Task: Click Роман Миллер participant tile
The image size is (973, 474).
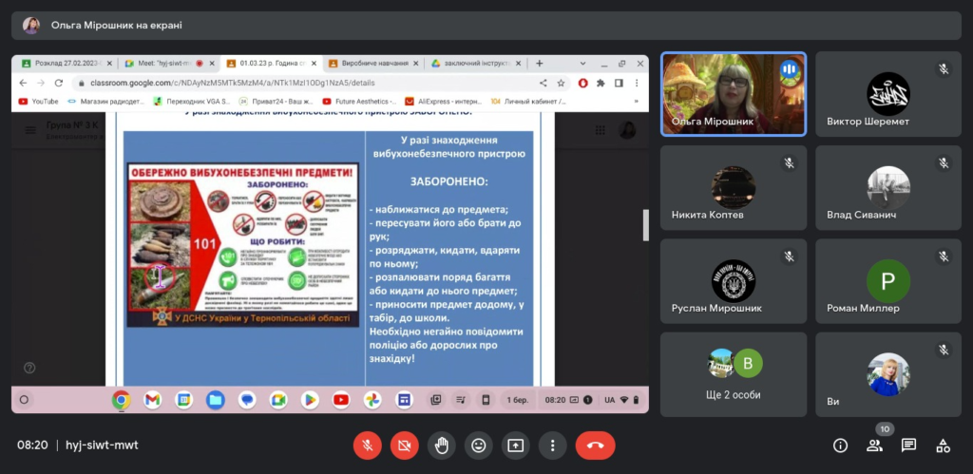Action: click(x=888, y=281)
